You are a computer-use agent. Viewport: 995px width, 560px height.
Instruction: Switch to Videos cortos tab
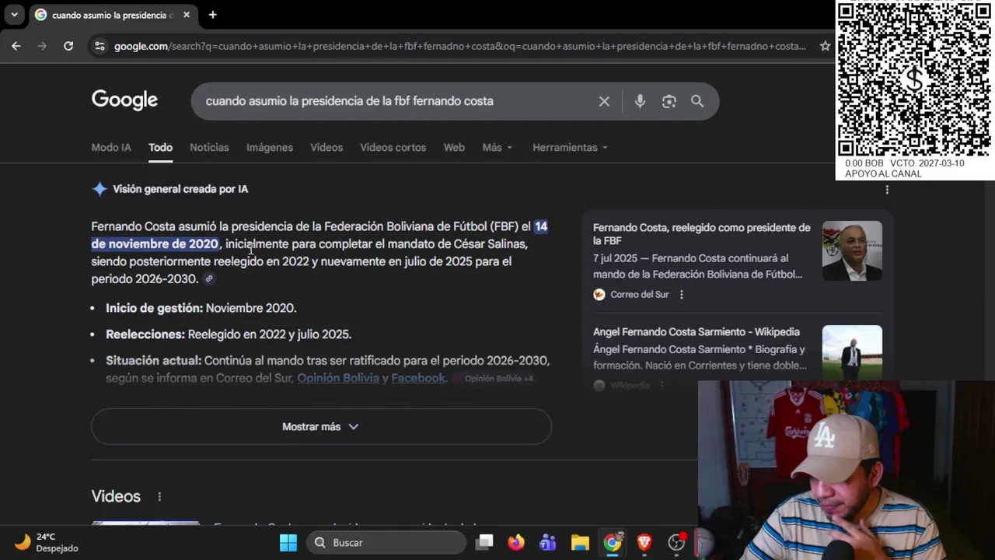pos(393,148)
